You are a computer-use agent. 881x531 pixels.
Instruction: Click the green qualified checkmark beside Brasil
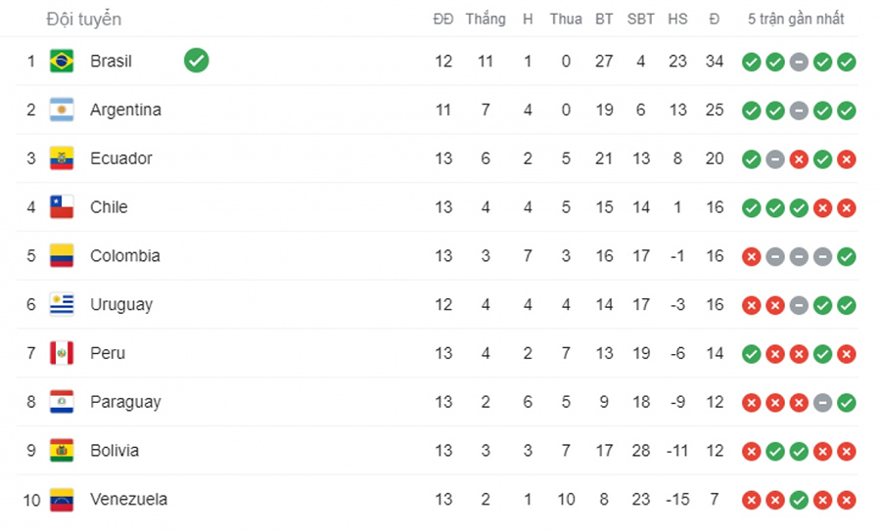click(x=196, y=61)
